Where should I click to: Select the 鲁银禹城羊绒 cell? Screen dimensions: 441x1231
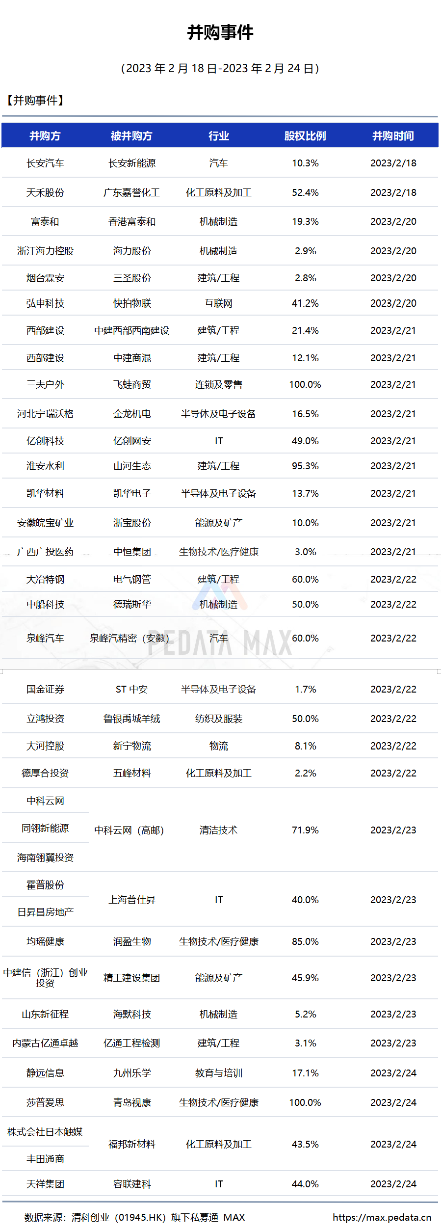(x=132, y=719)
